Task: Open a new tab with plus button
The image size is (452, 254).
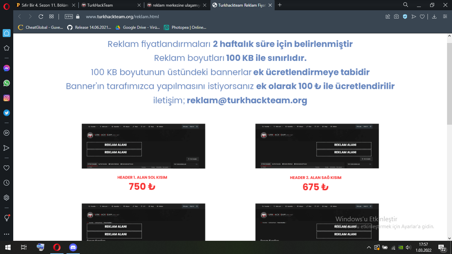Action: click(280, 5)
